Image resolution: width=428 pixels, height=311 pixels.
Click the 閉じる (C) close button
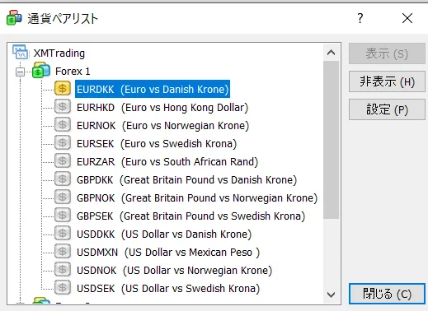[387, 294]
